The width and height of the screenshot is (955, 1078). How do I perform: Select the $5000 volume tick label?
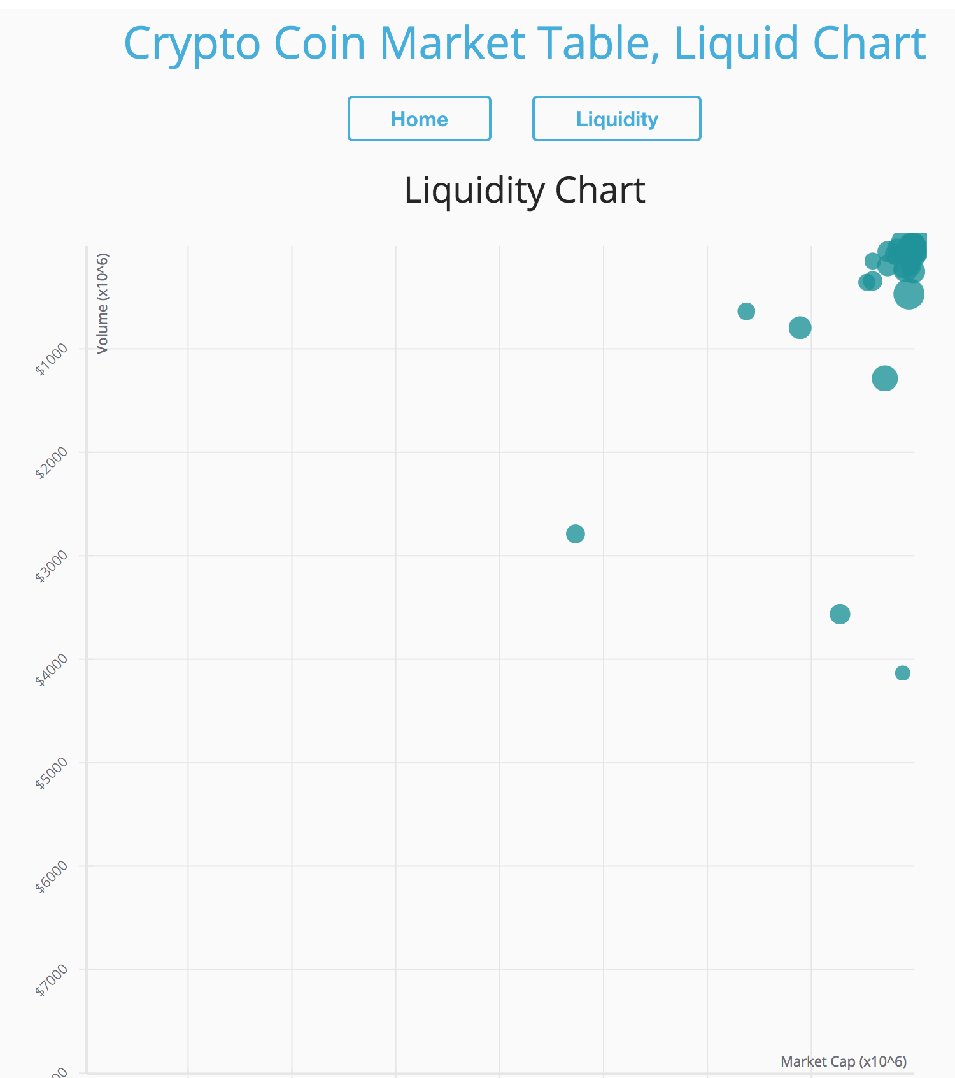[51, 773]
